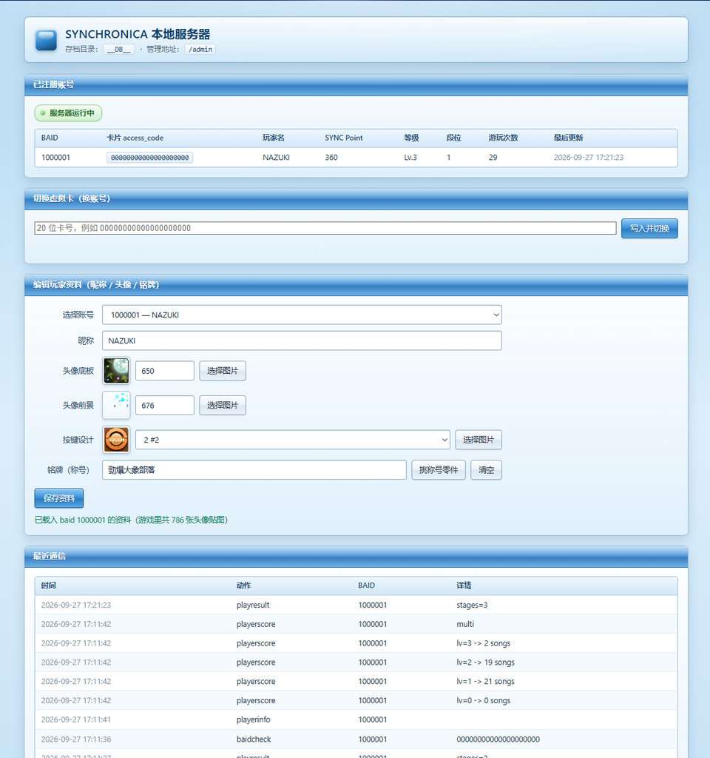Image resolution: width=710 pixels, height=758 pixels.
Task: Open the 选择账号 account dropdown
Action: [x=302, y=315]
